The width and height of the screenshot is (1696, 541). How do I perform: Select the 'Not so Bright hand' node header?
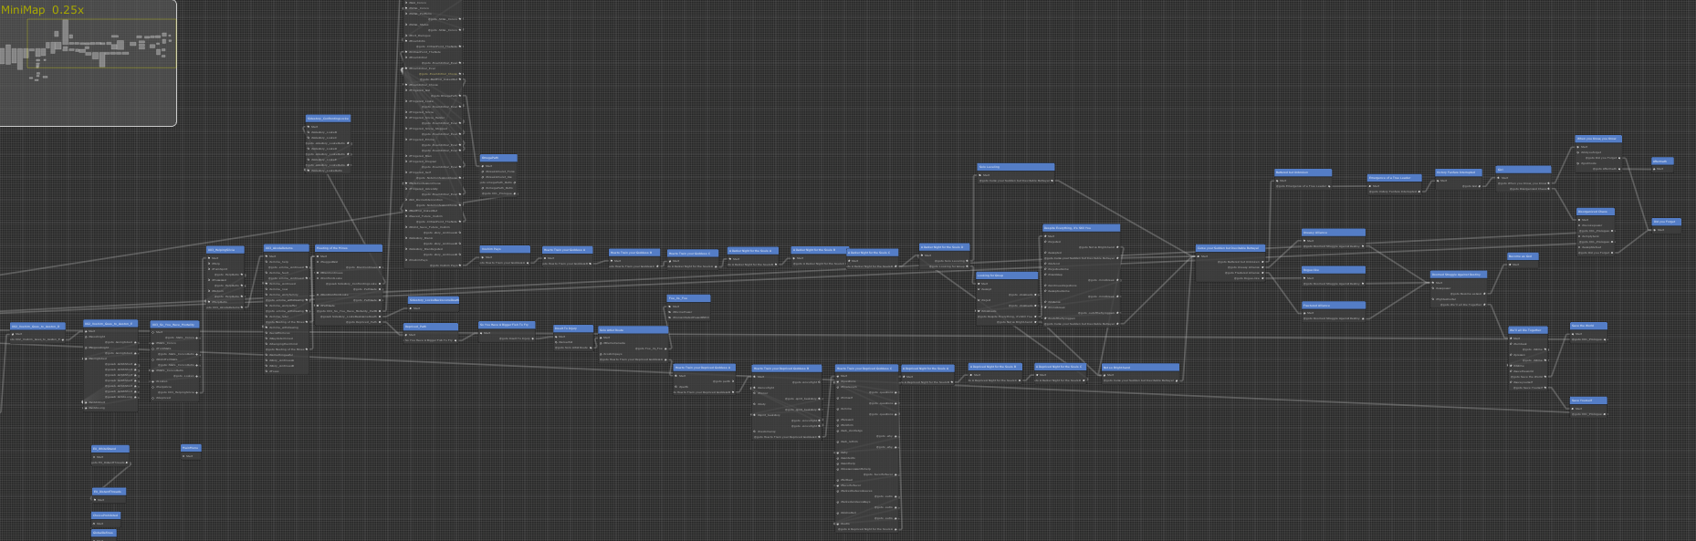[1141, 368]
